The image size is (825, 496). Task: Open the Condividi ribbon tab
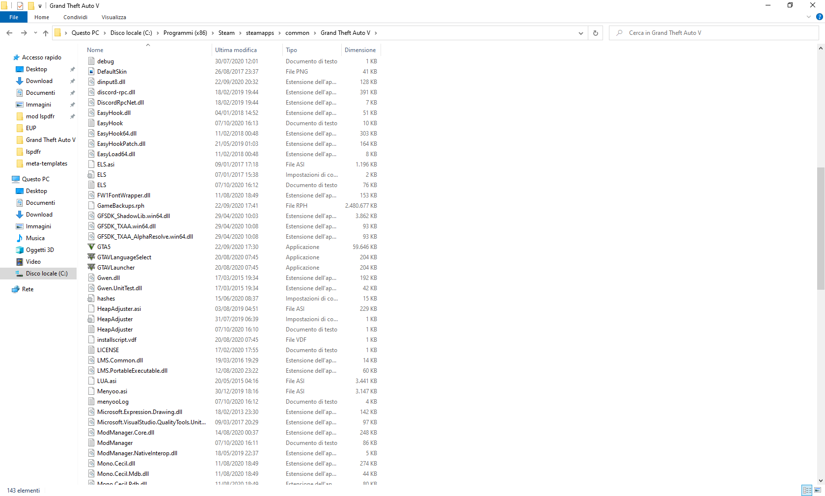coord(75,17)
